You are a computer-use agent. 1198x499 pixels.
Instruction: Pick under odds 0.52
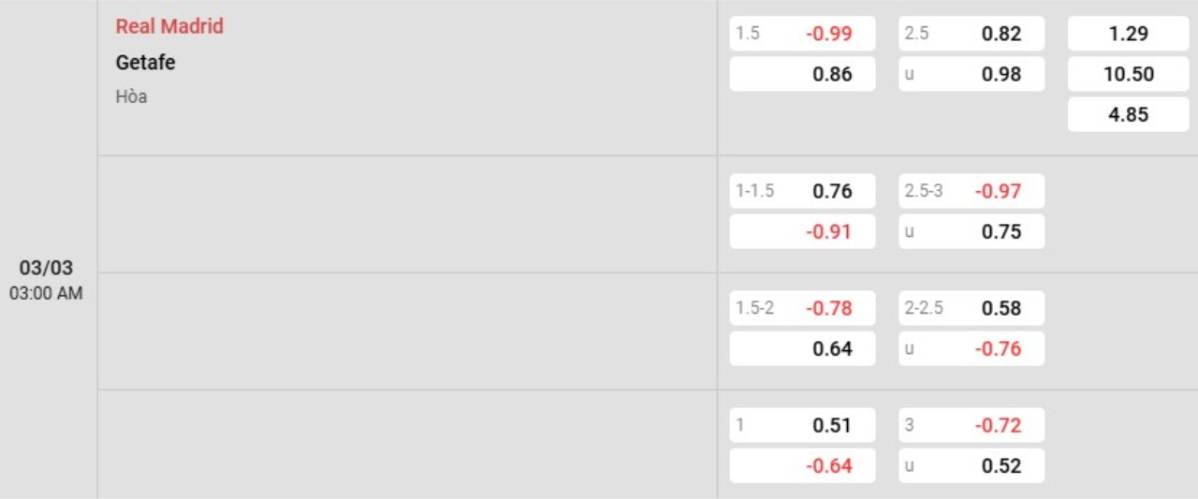click(972, 465)
